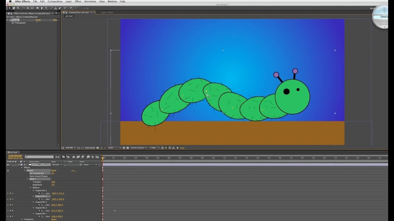Select the Zoom magnifier tool
Screen dimensions: 394x221
click(18, 8)
